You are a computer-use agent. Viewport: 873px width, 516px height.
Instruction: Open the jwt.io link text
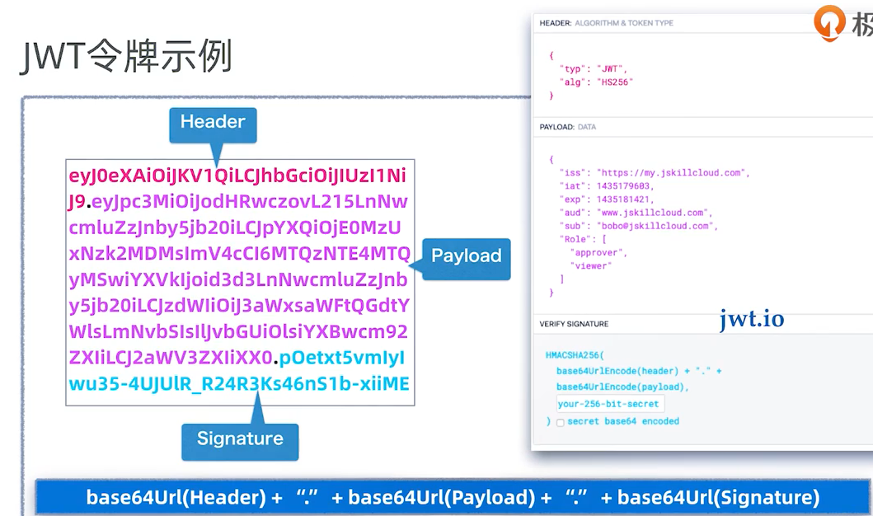tap(751, 319)
